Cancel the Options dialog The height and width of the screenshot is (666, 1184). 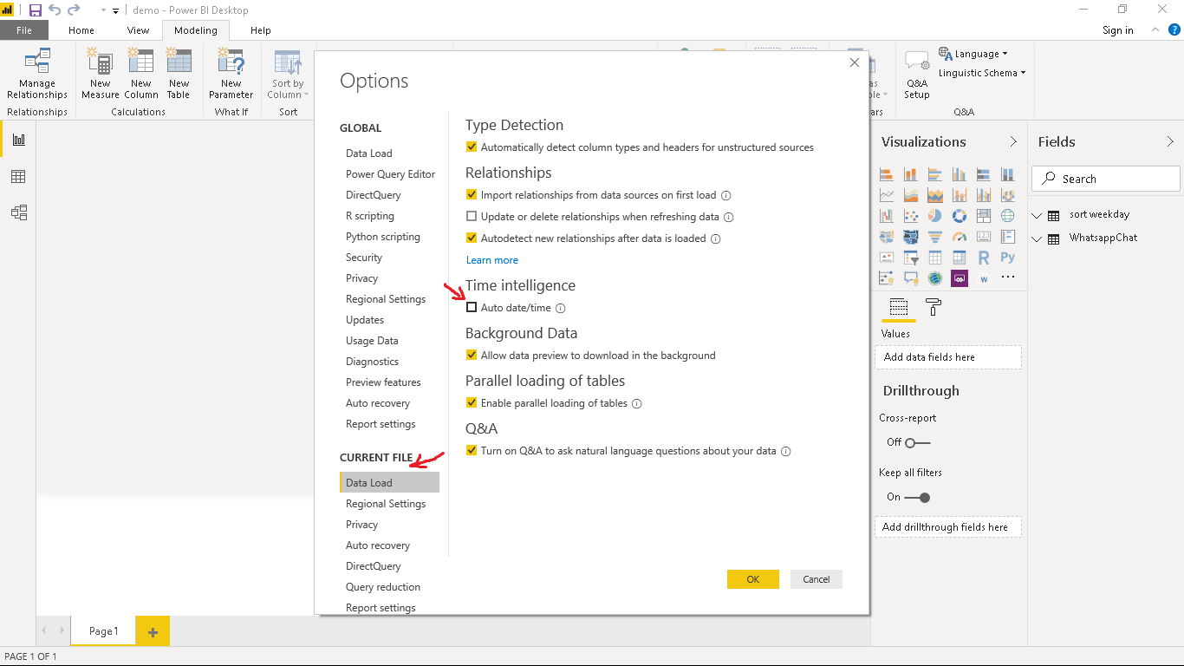point(816,579)
